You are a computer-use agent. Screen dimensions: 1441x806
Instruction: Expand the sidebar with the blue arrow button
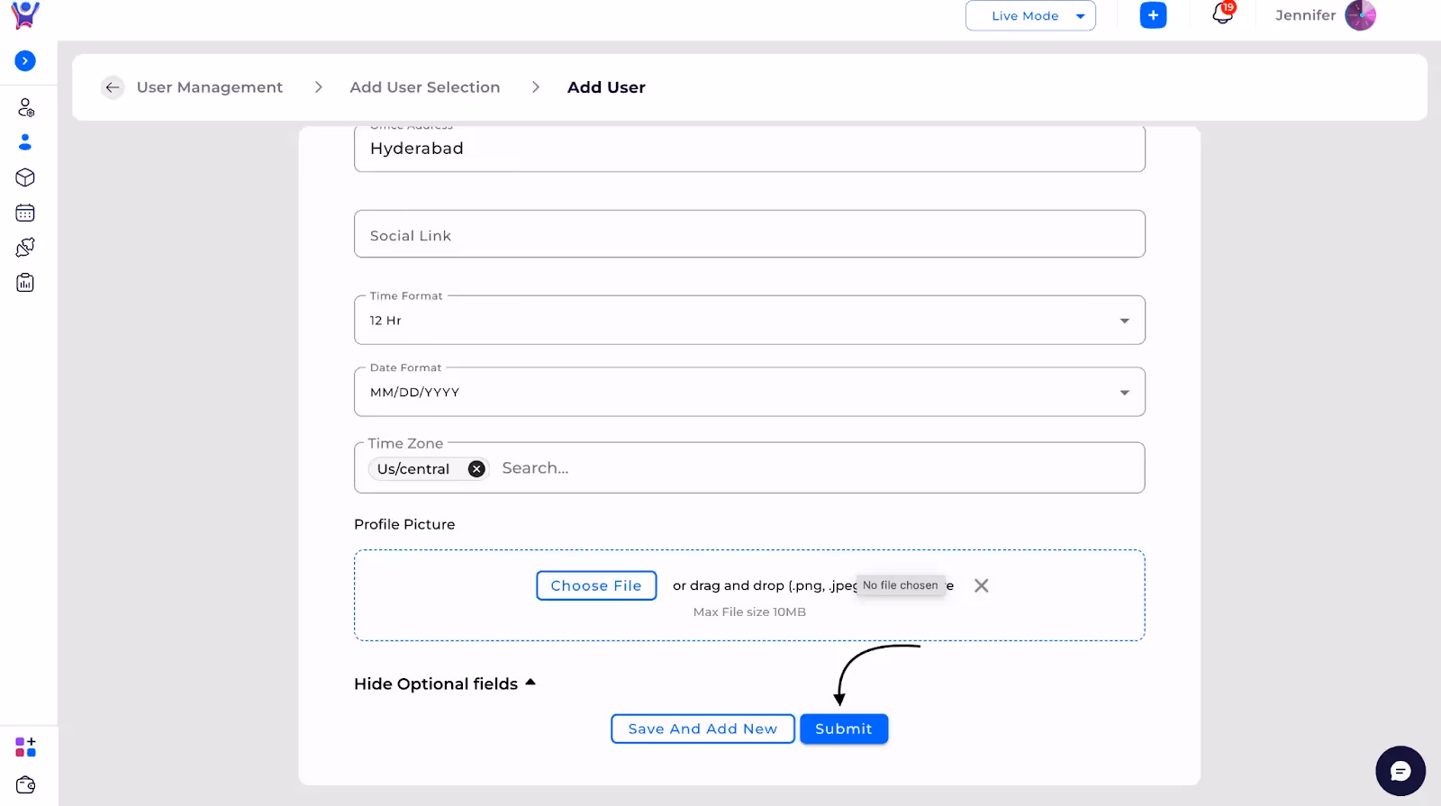pos(25,61)
